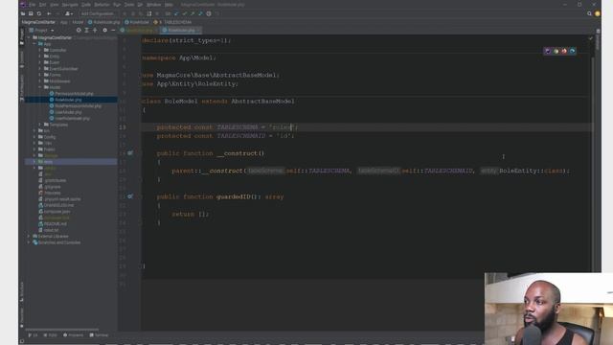This screenshot has width=613, height=345.
Task: Toggle the Git tool window at bottom
Action: [33, 335]
